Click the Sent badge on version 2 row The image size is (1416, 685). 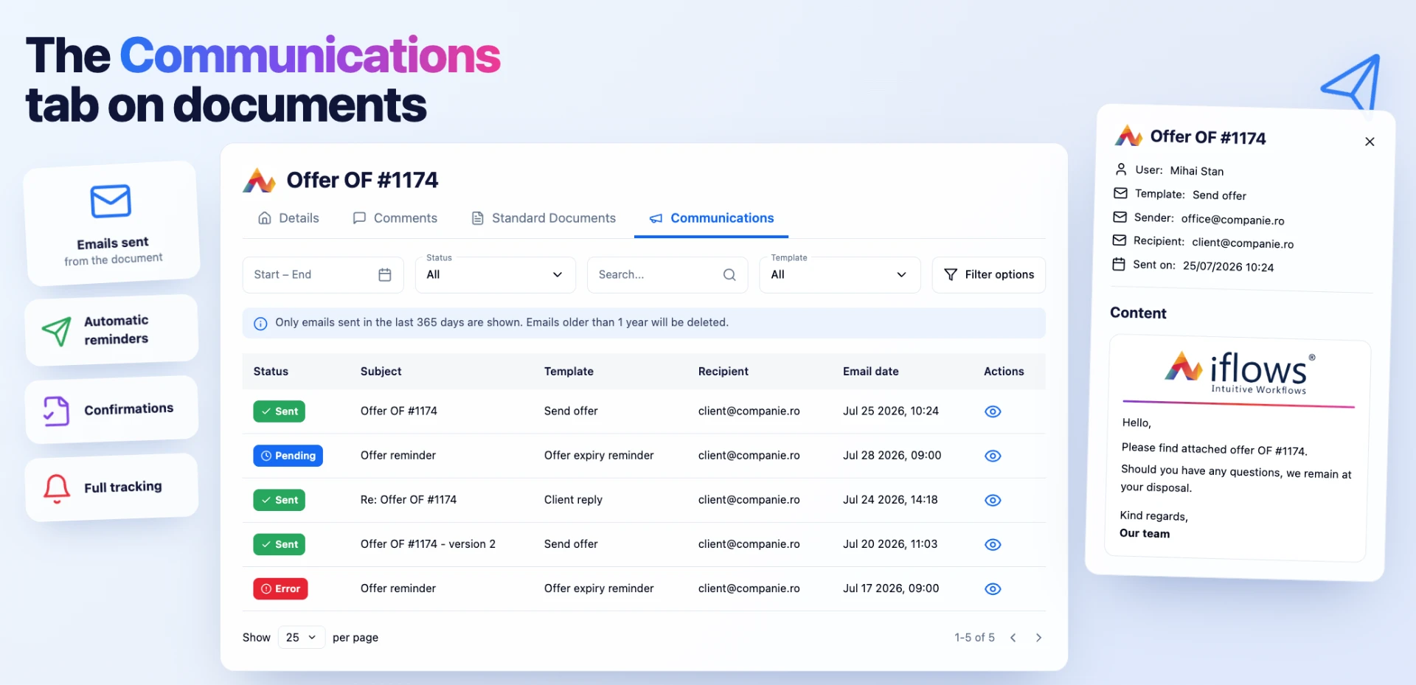(279, 544)
